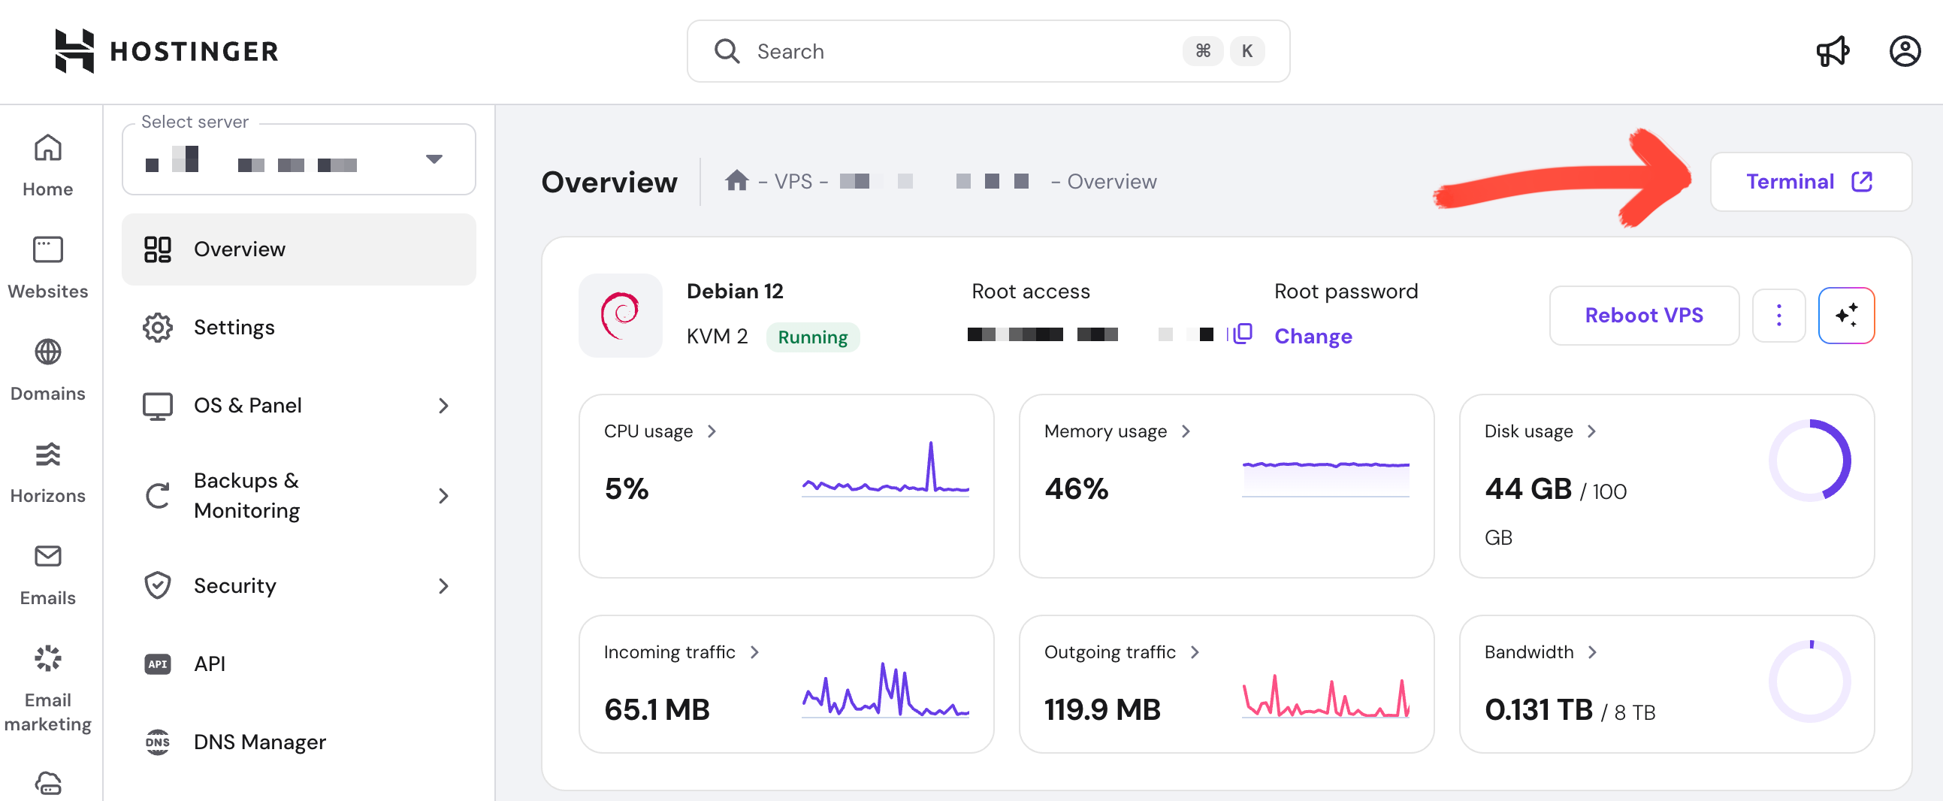Click Change root password link
This screenshot has width=1943, height=801.
pyautogui.click(x=1313, y=337)
